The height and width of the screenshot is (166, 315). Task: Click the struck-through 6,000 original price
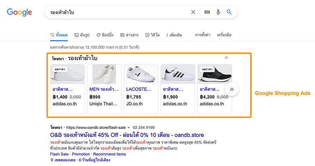pos(223,97)
